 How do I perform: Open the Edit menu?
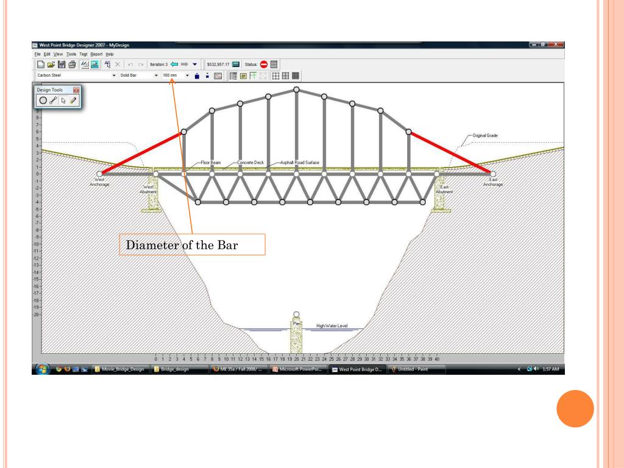coord(47,54)
